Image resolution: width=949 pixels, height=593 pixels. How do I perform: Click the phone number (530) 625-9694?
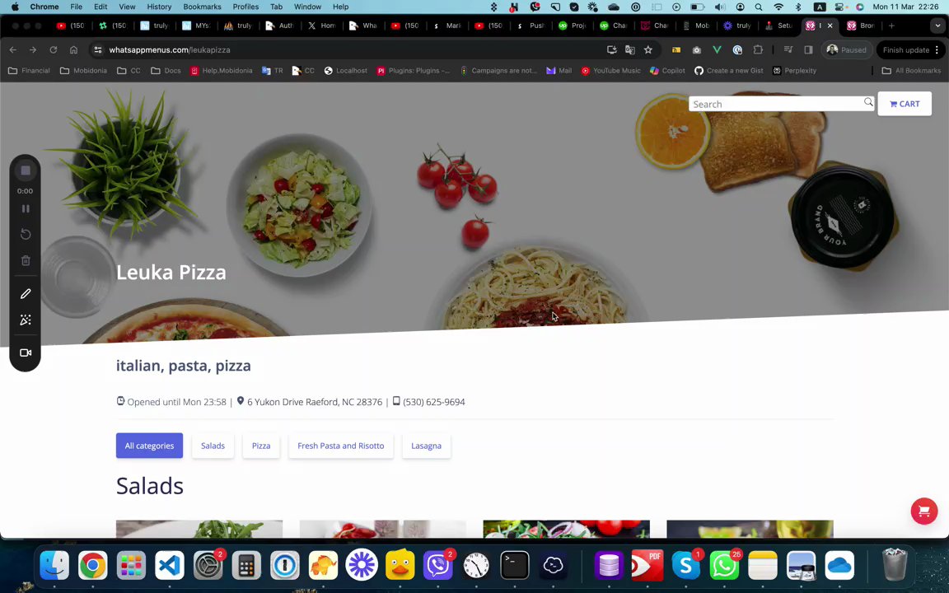click(x=434, y=402)
